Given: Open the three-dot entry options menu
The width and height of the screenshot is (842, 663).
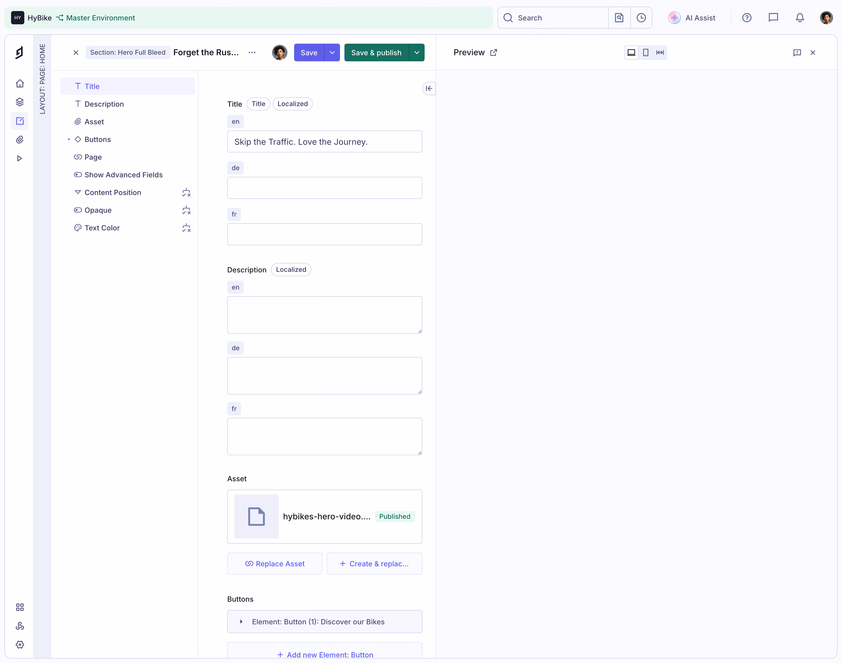Looking at the screenshot, I should 252,52.
